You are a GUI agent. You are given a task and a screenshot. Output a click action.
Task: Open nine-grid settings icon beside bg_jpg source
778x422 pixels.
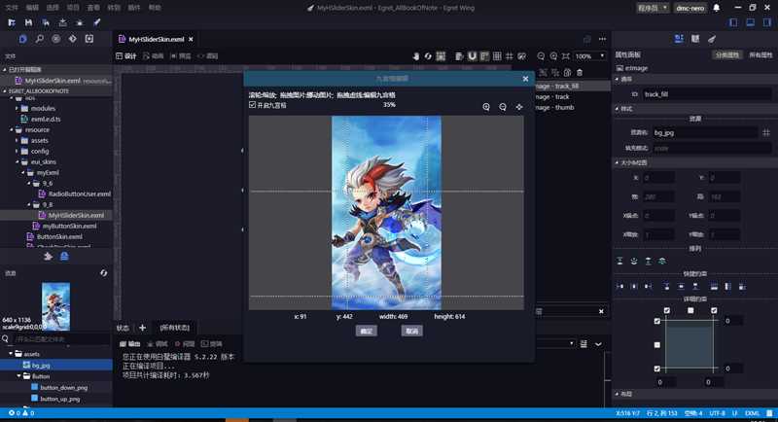click(766, 132)
